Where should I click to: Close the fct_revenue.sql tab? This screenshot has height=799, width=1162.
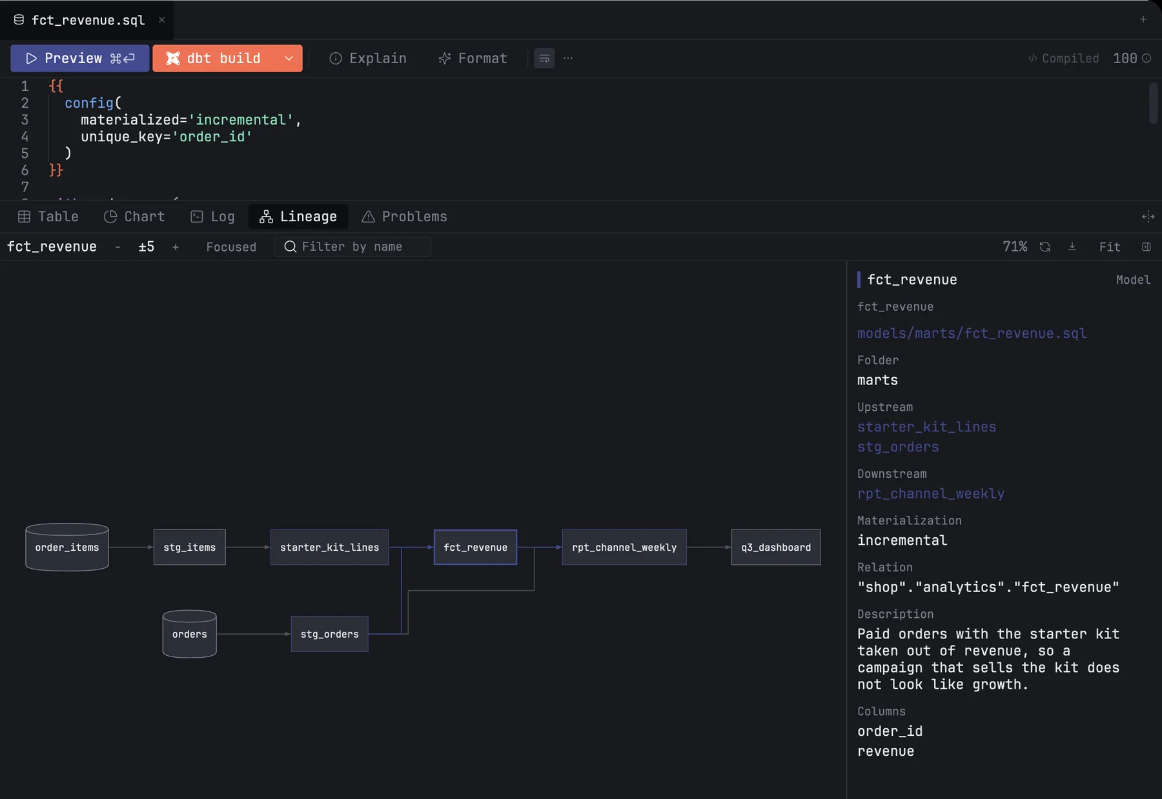pos(161,20)
